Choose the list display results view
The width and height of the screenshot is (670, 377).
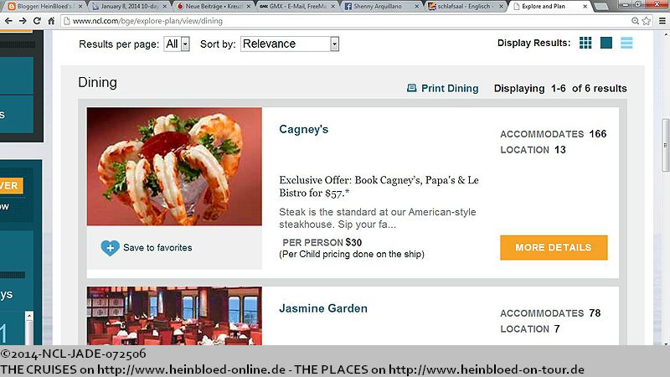tap(626, 43)
